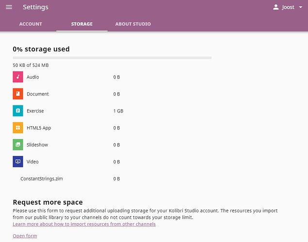
Task: Click the yellow HTML5 App icon
Action: 18,128
